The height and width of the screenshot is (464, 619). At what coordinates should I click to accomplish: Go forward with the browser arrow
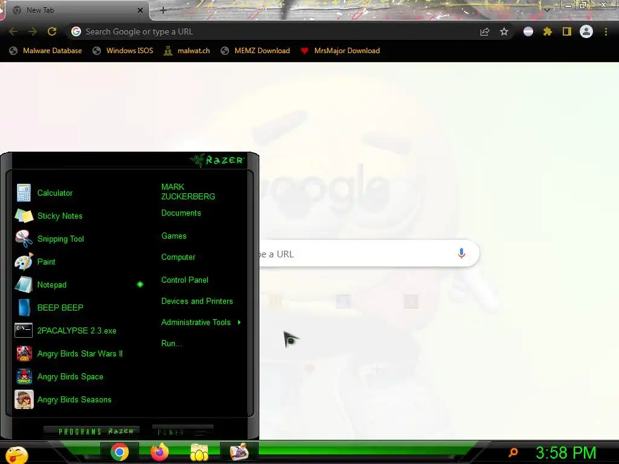point(33,31)
